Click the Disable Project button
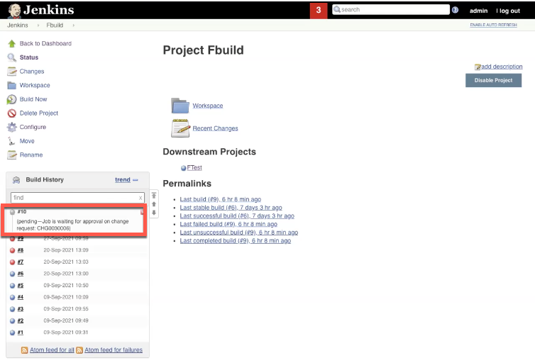The width and height of the screenshot is (535, 363). pyautogui.click(x=493, y=80)
